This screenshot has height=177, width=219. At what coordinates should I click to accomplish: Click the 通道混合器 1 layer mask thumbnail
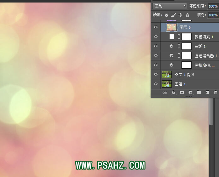coord(187,56)
